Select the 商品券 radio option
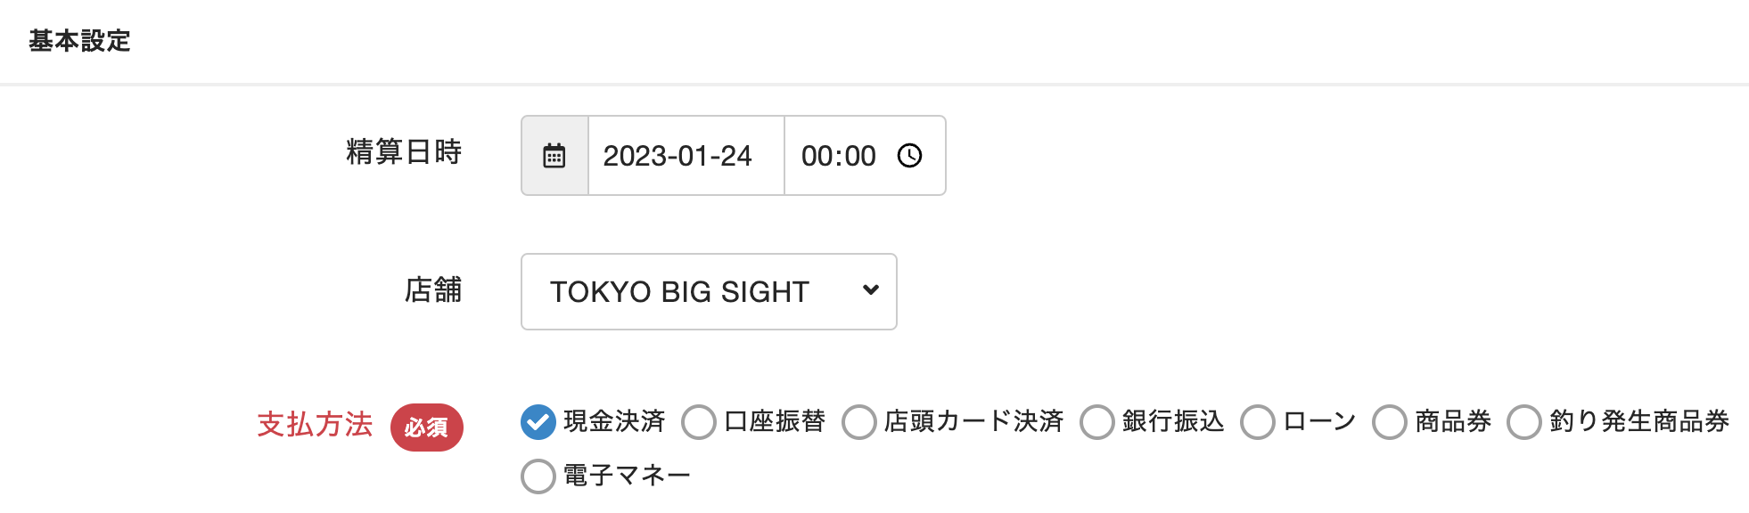Image resolution: width=1749 pixels, height=513 pixels. 1390,422
